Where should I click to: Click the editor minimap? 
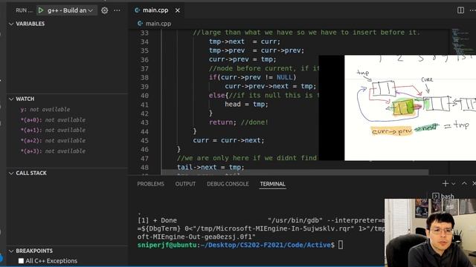[x=463, y=42]
